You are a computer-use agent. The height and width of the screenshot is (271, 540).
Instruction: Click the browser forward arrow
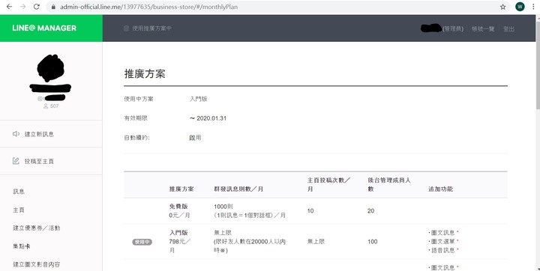coord(22,7)
